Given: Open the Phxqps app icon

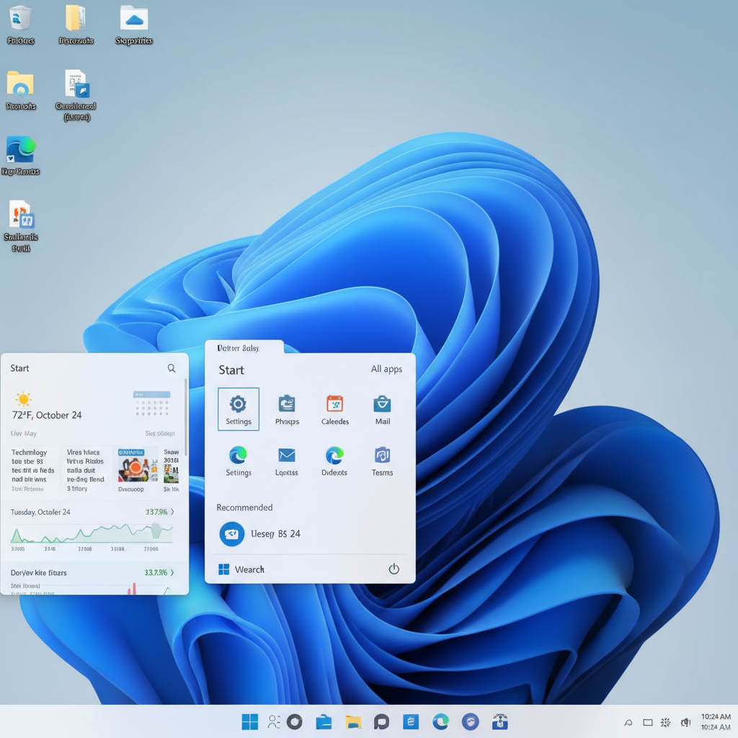Looking at the screenshot, I should [x=287, y=409].
